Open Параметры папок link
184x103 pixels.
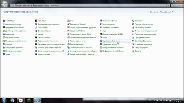[x=12, y=37]
